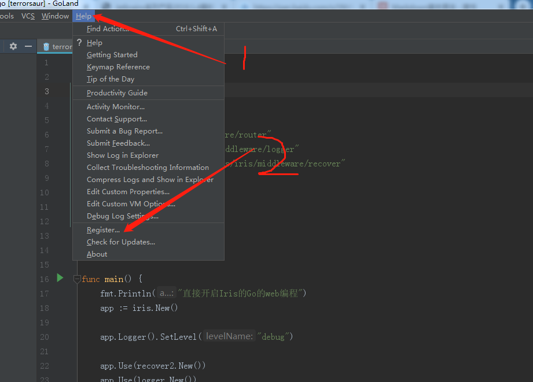Choose Find Action... from Help menu
Image resolution: width=533 pixels, height=382 pixels.
point(148,29)
